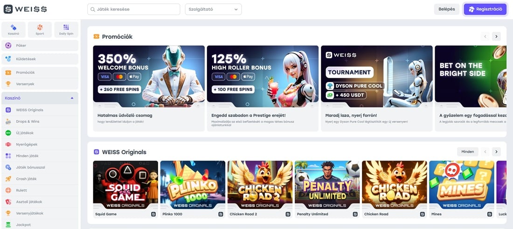Screen dimensions: 513x229
Task: Open Crash játék rocket entry
Action: 40,179
